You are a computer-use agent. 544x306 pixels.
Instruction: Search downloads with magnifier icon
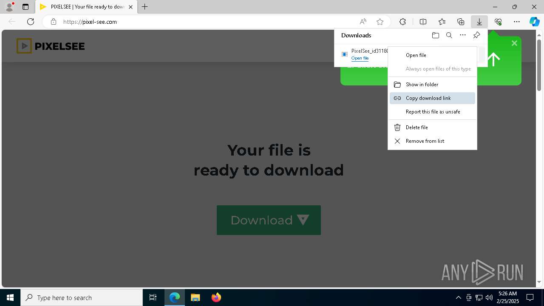click(449, 35)
